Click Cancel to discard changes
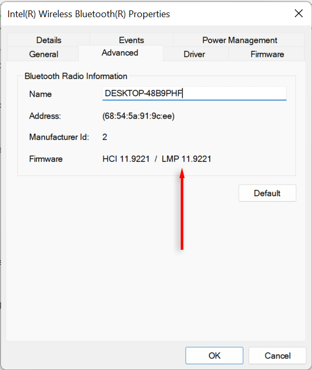Screen dimensions: 312x370 pos(277,355)
